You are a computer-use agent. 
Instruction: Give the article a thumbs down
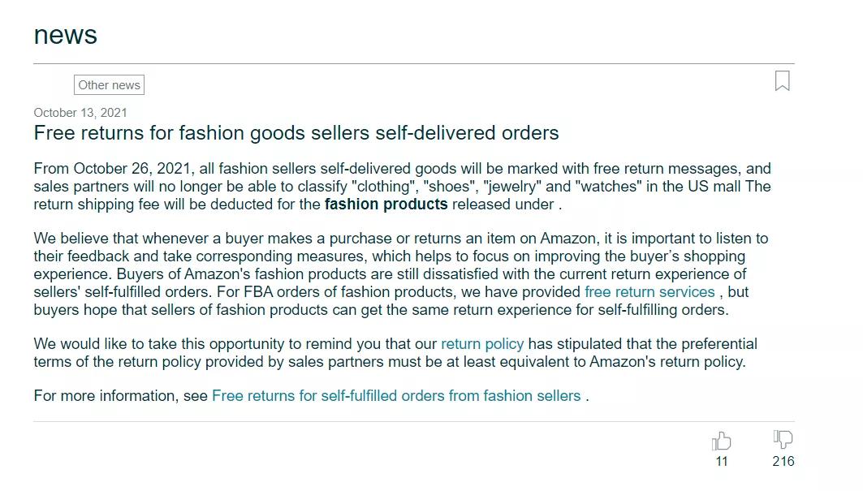(x=783, y=439)
